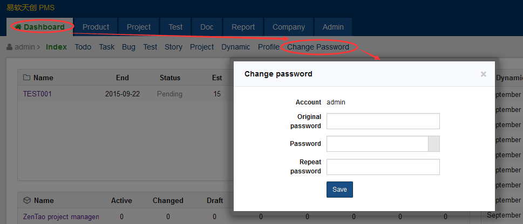Select the Company tab
Image resolution: width=523 pixels, height=224 pixels.
click(x=288, y=27)
